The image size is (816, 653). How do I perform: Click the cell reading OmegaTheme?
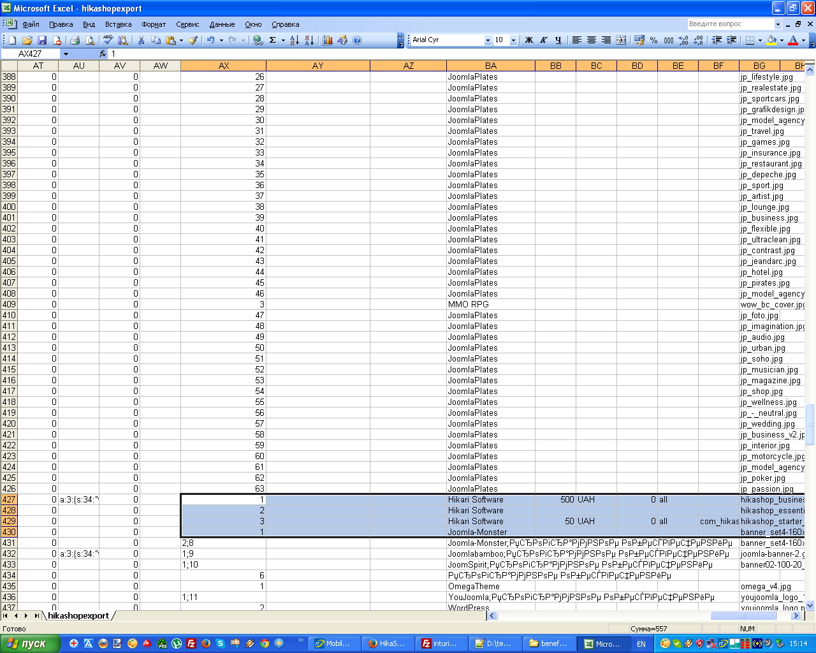490,586
